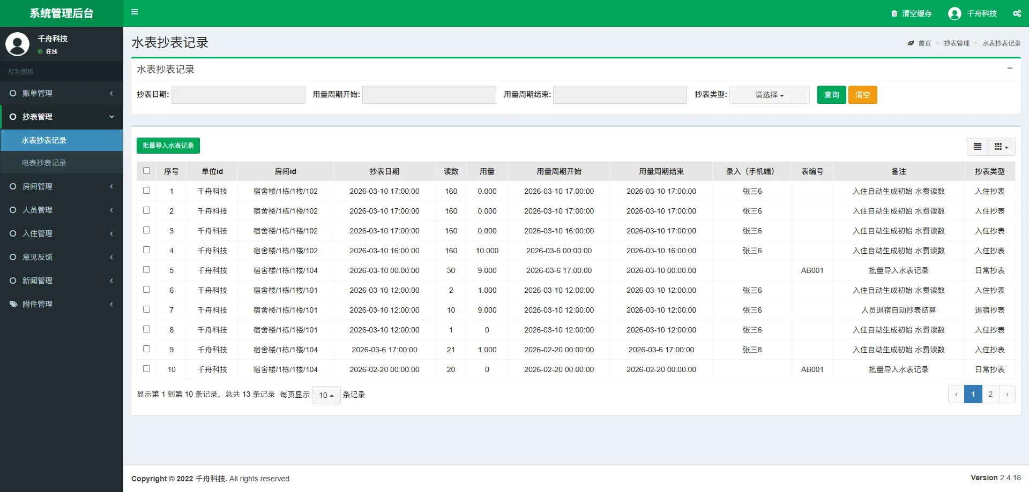
Task: Toggle the sidebar hamburger menu icon
Action: (x=135, y=12)
